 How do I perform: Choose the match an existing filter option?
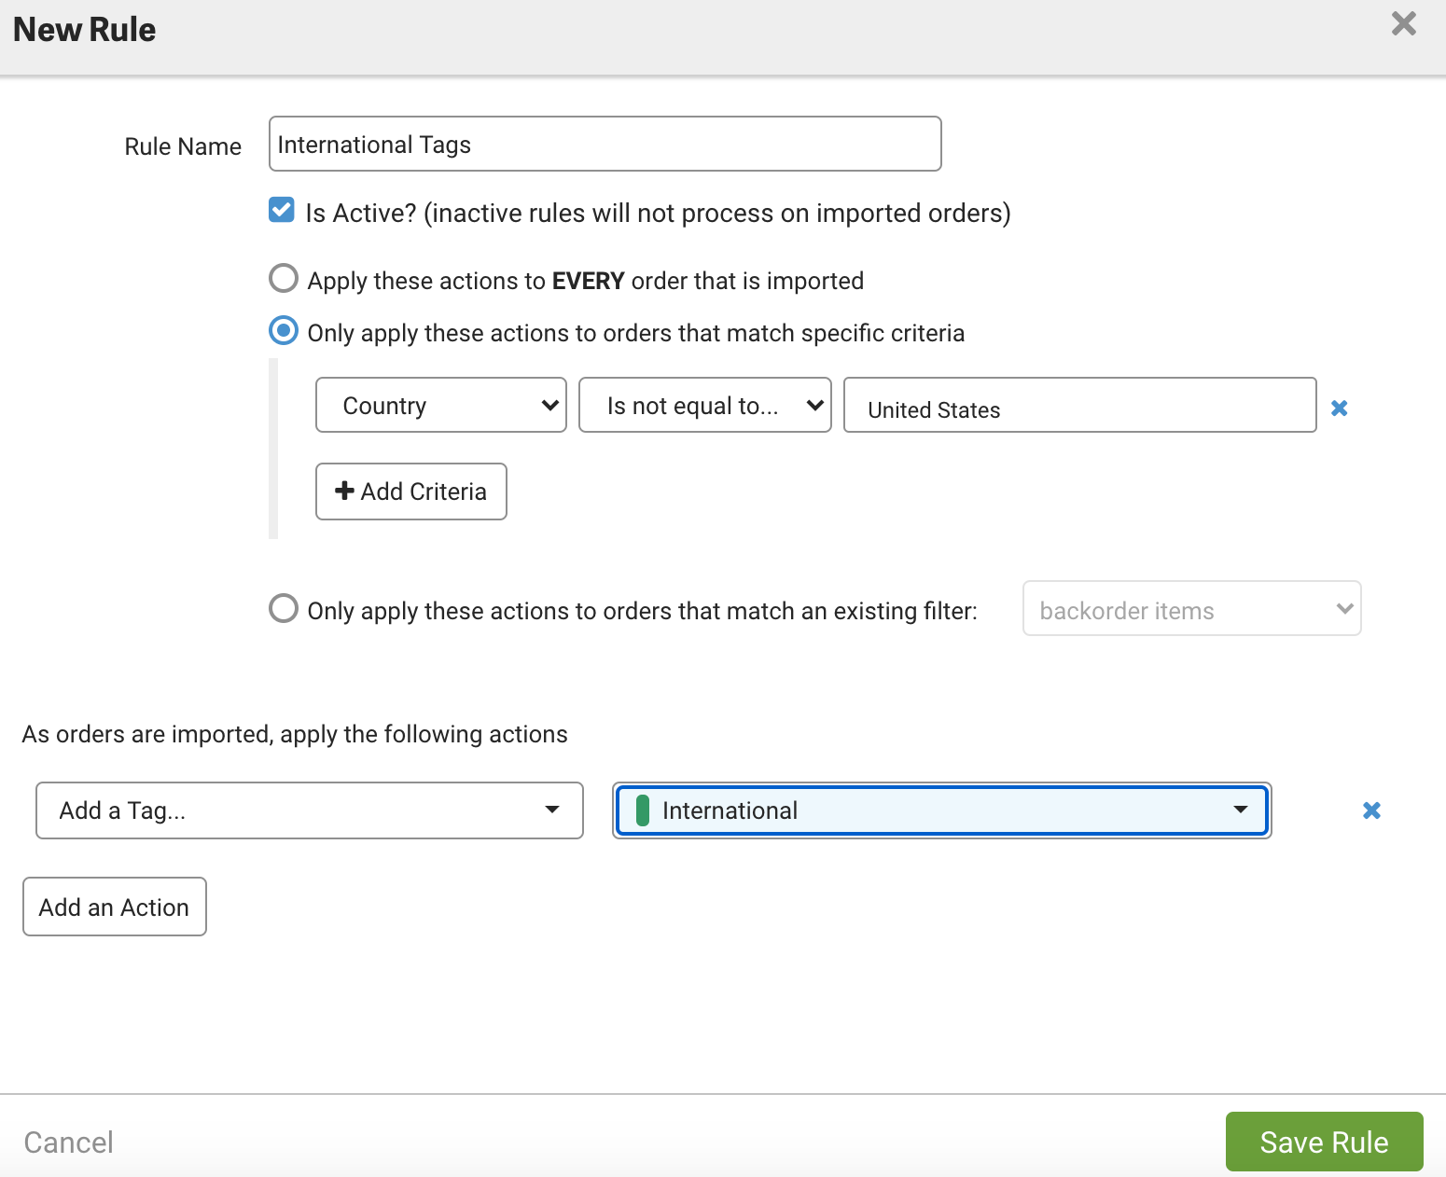[284, 609]
